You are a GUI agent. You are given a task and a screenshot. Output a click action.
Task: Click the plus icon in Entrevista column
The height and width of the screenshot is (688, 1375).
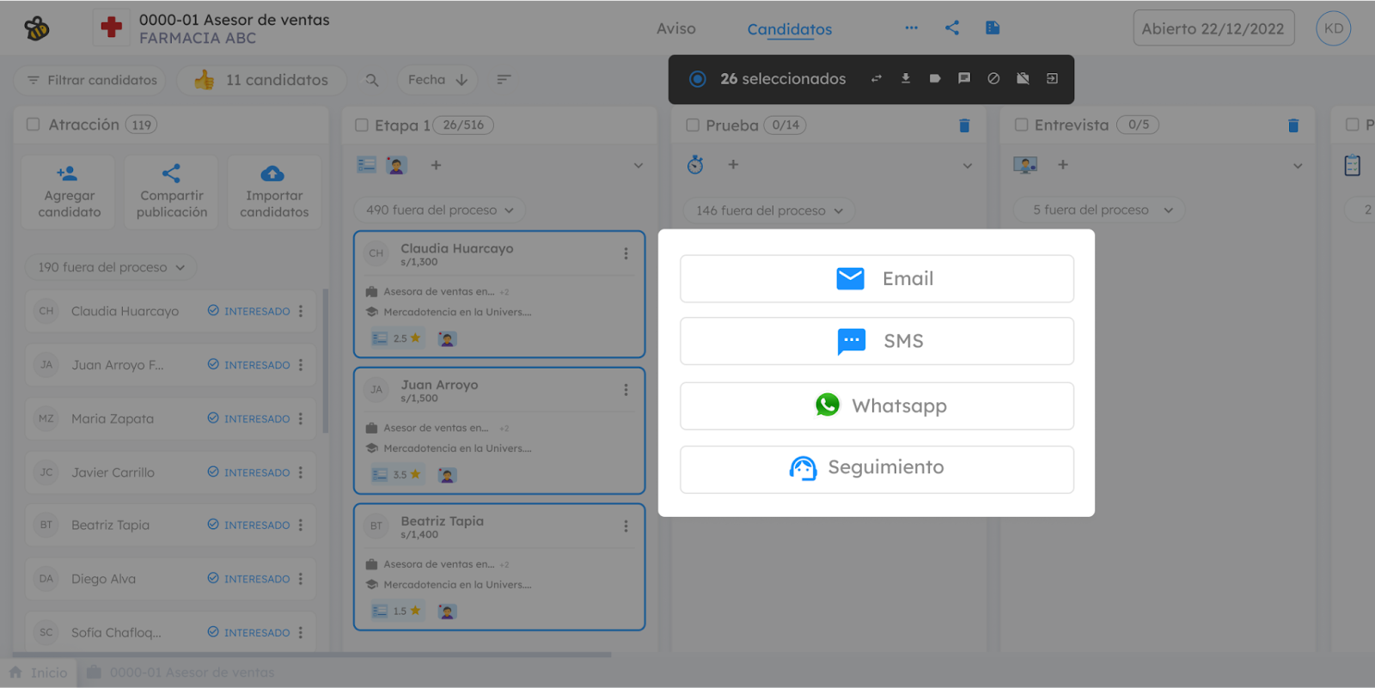(x=1063, y=164)
